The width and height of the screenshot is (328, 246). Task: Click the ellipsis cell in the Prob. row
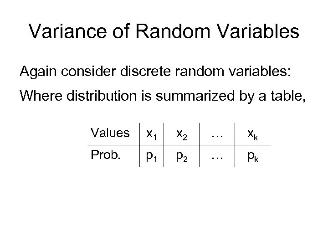click(x=216, y=156)
